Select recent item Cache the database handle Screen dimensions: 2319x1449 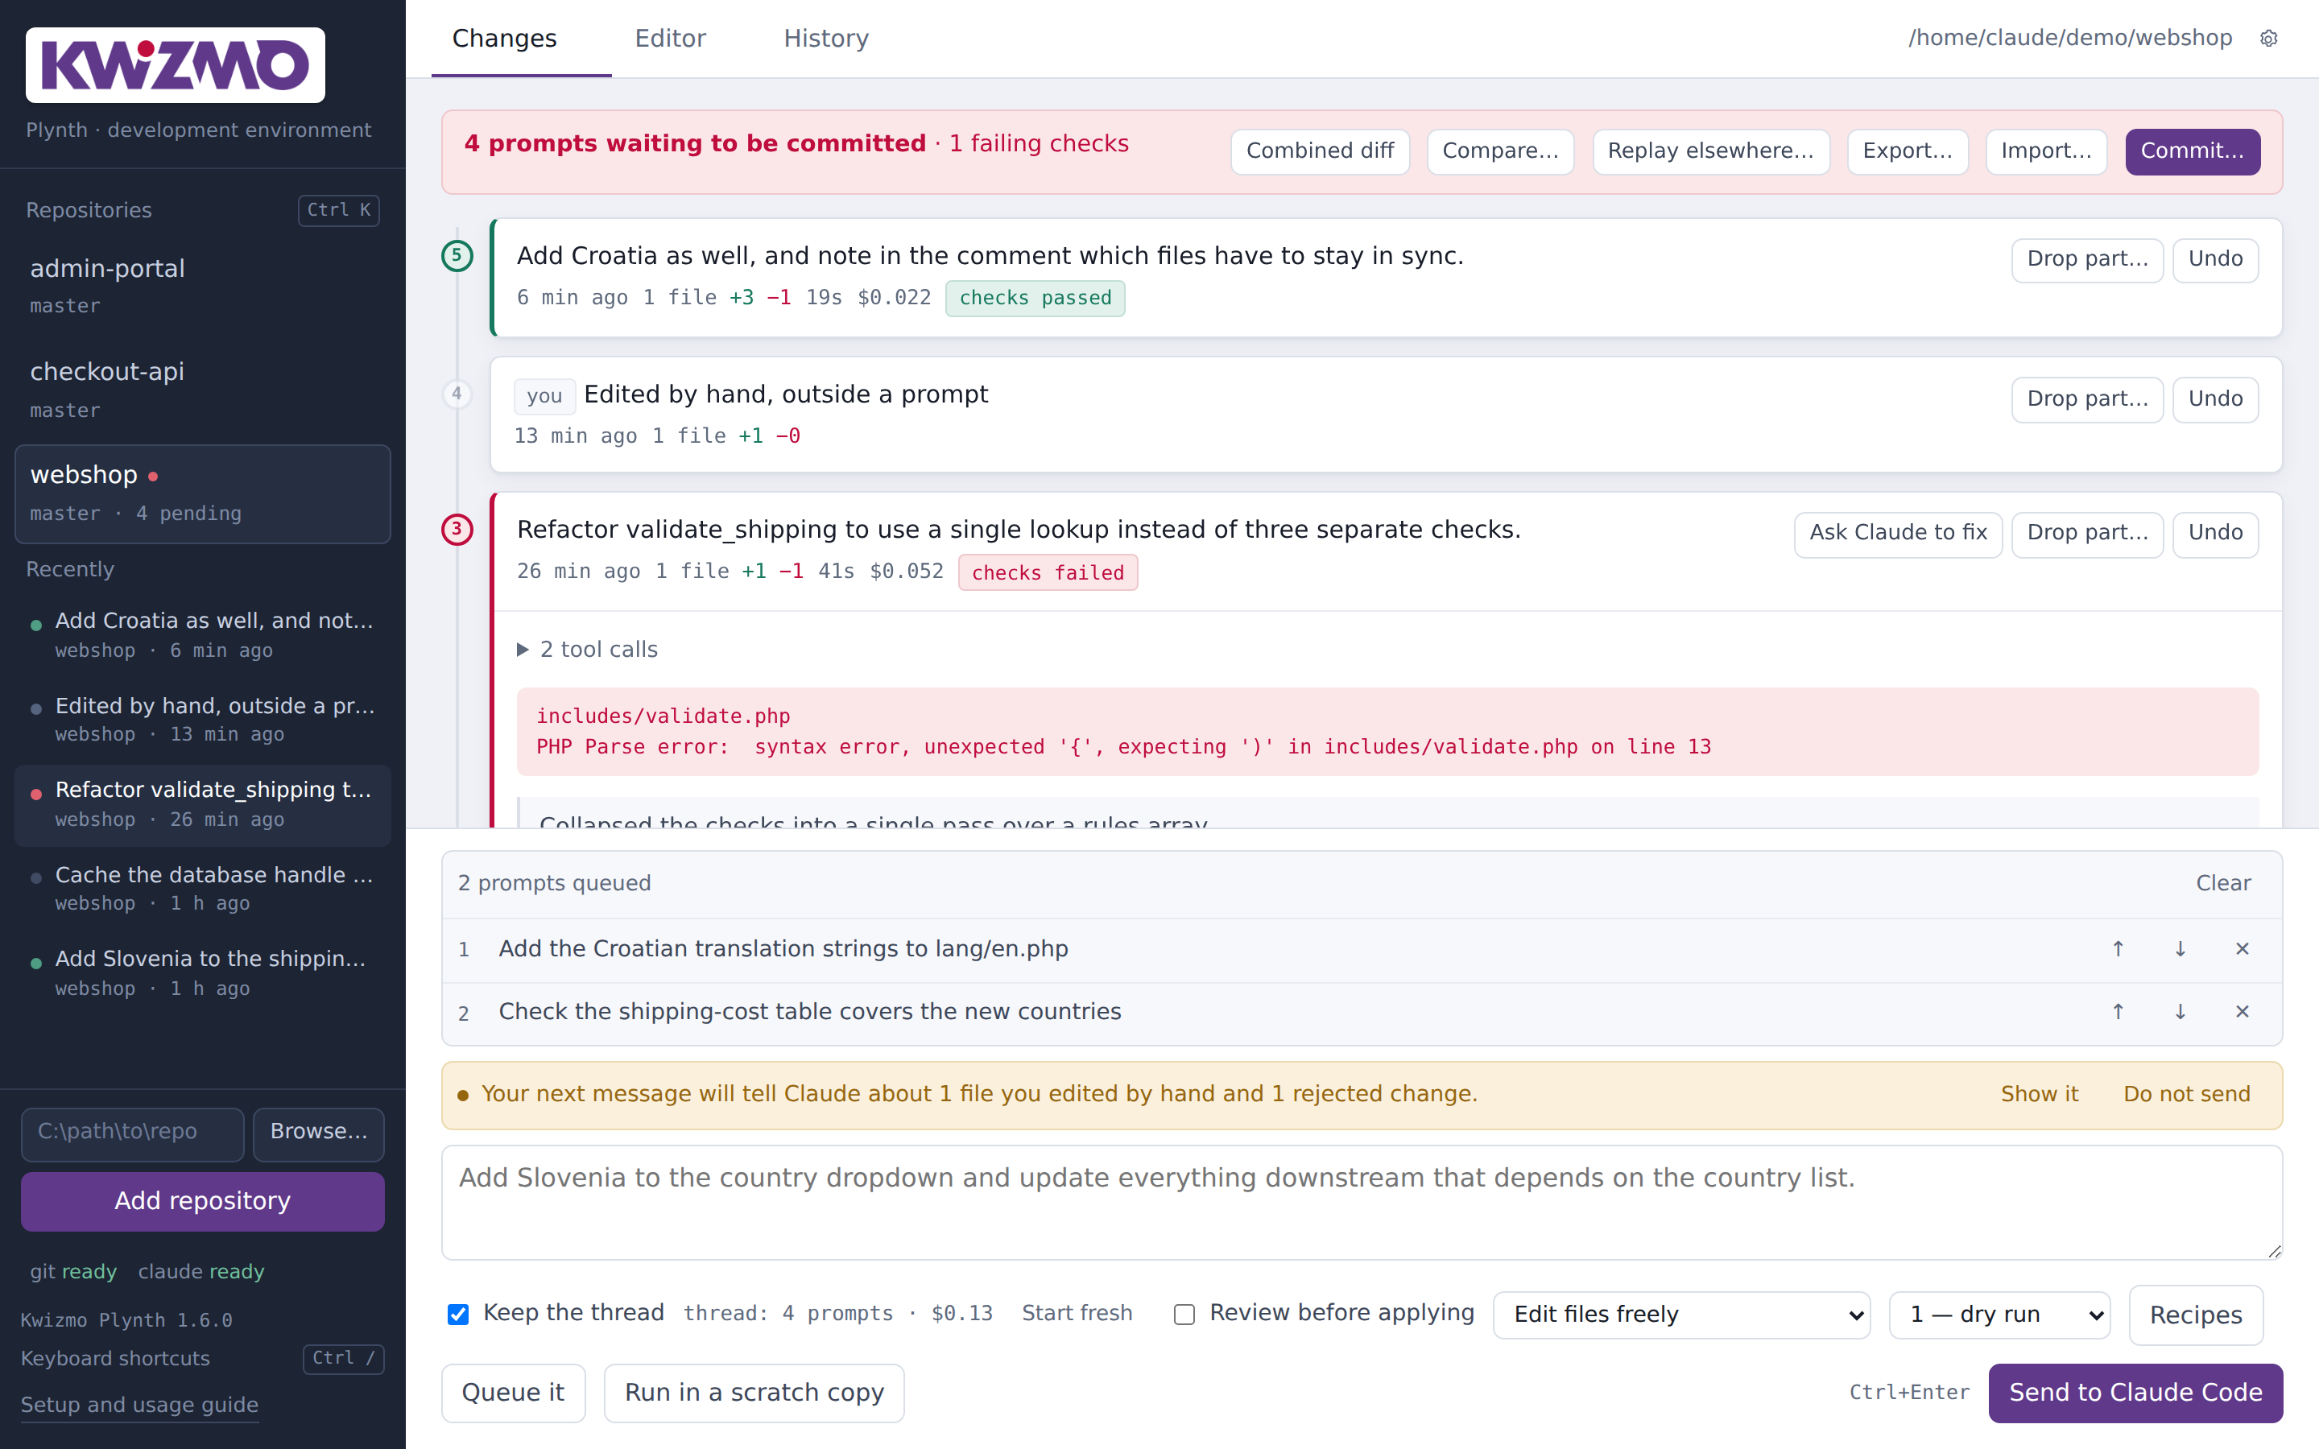(x=202, y=889)
